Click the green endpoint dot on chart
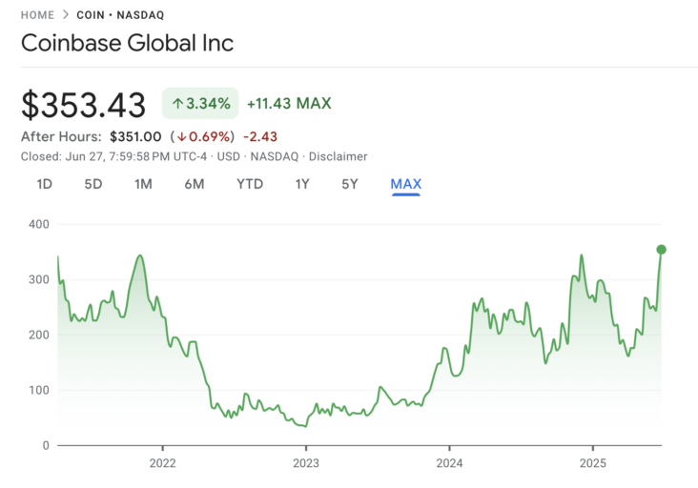This screenshot has width=698, height=488. pos(661,250)
